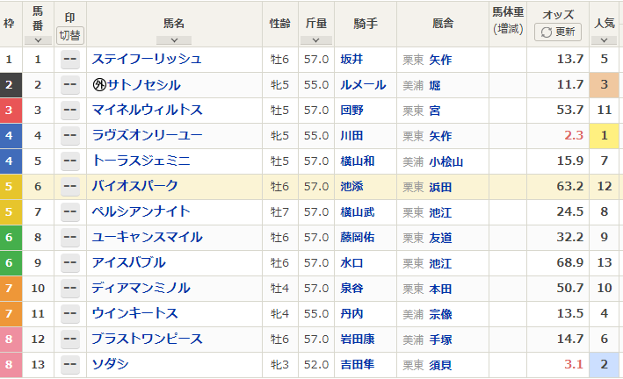The height and width of the screenshot is (379, 623).
Task: Open jockey 泉谷 profile link
Action: (351, 288)
